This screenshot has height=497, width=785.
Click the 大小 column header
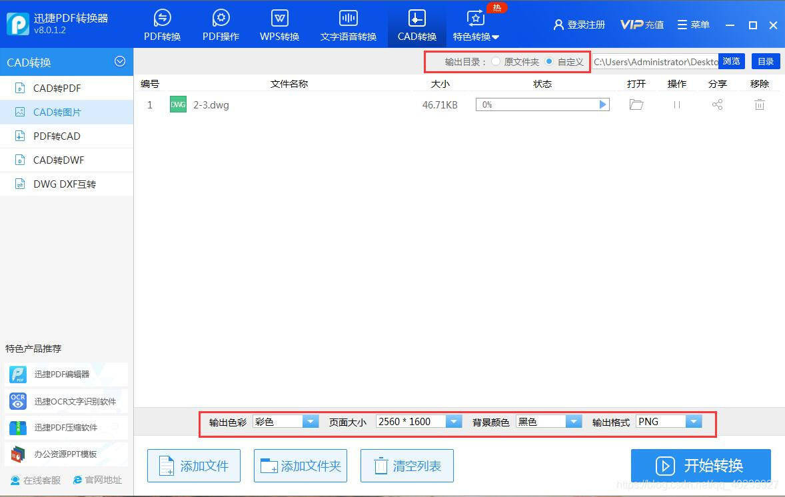440,84
